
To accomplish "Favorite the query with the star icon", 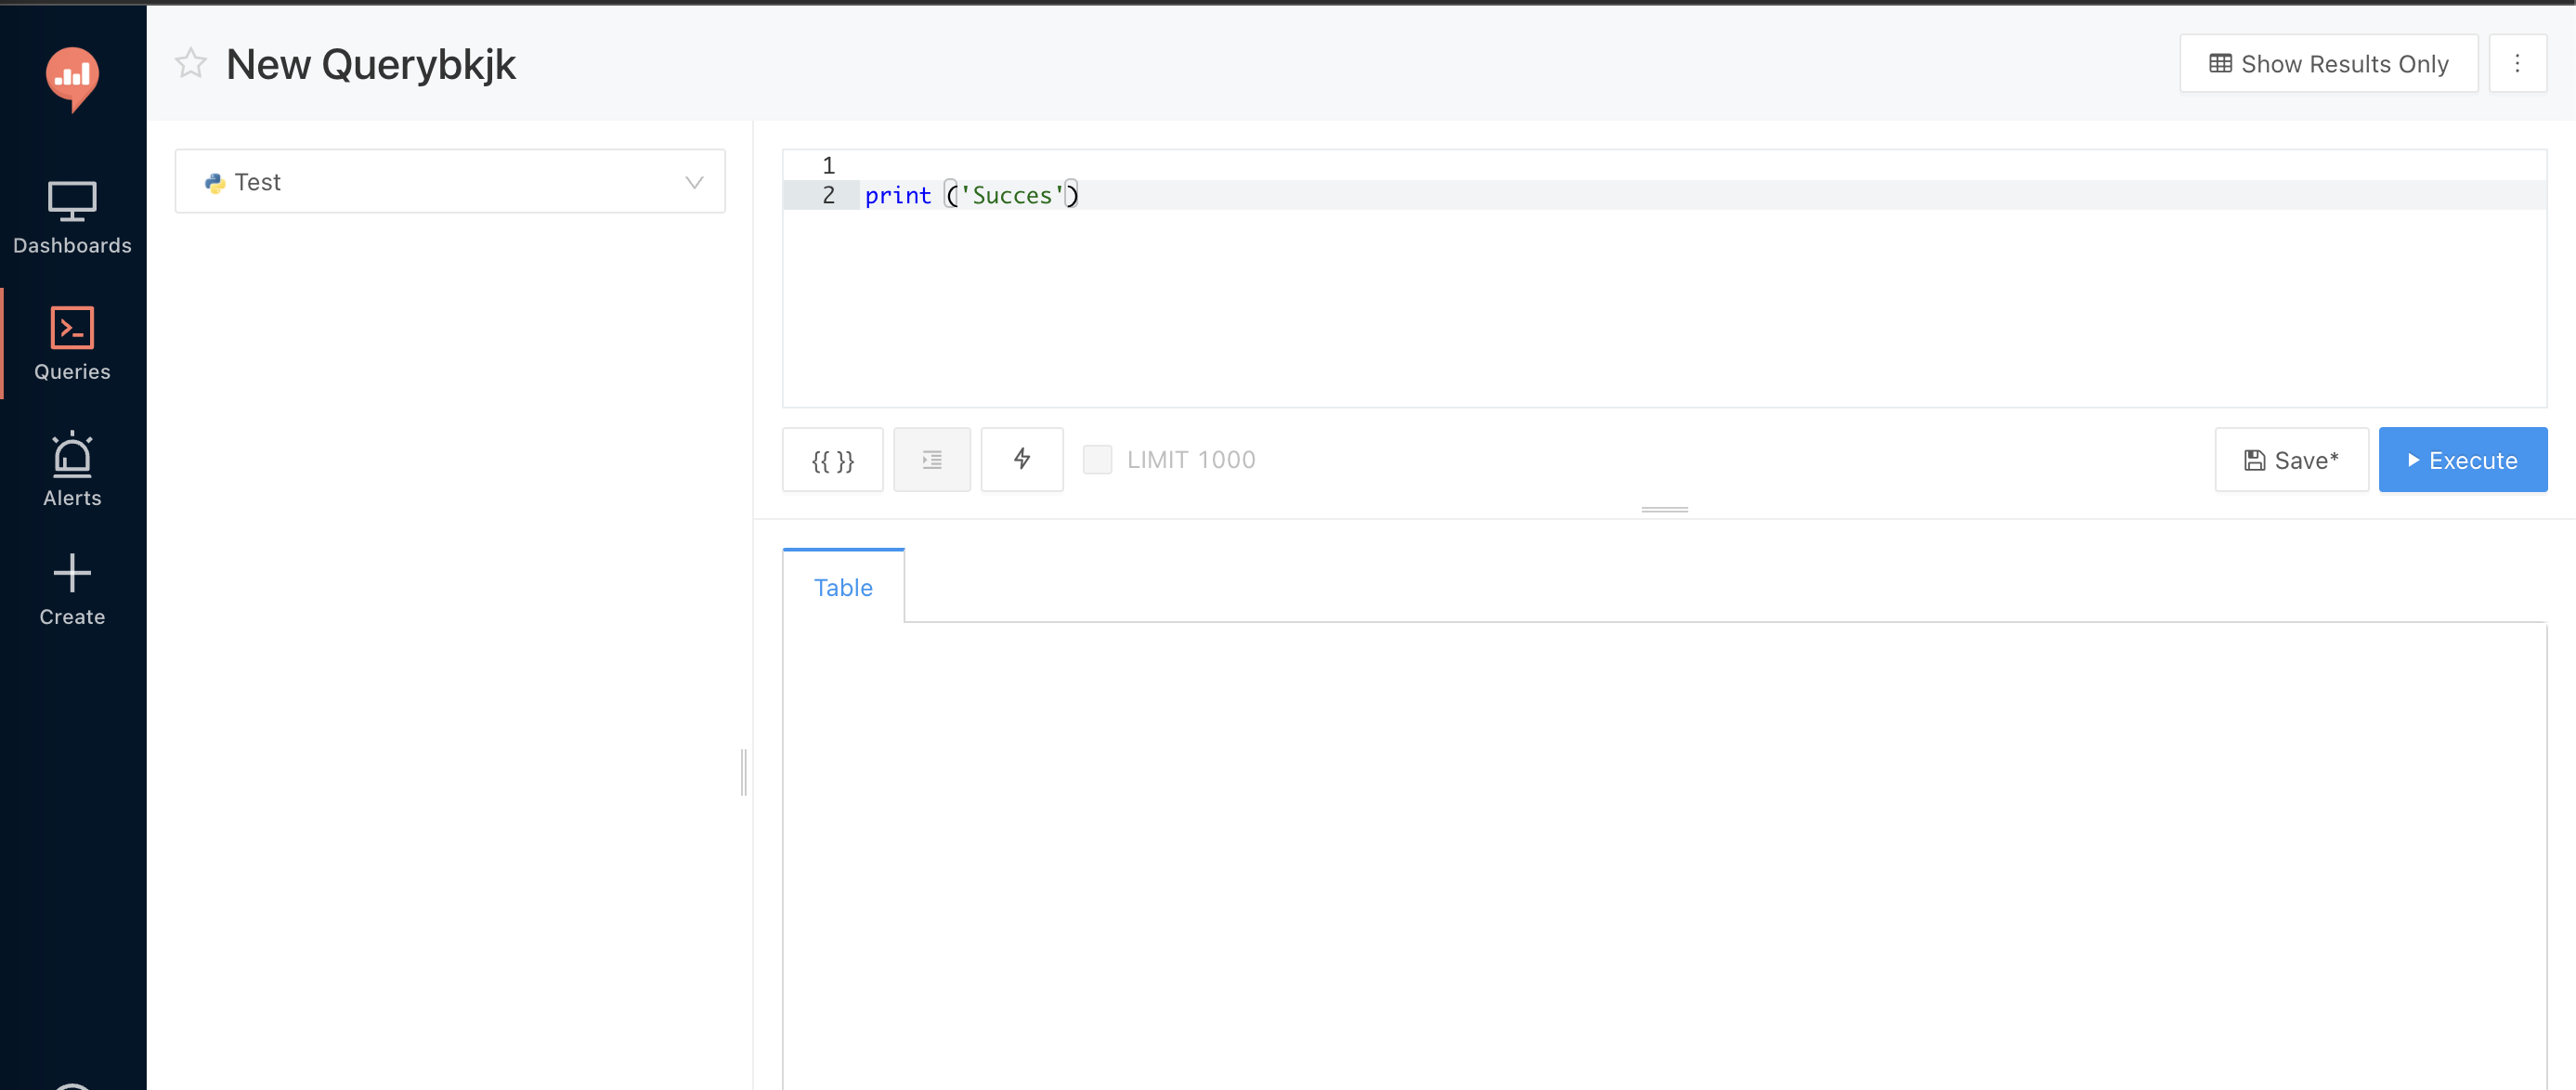I will [190, 64].
